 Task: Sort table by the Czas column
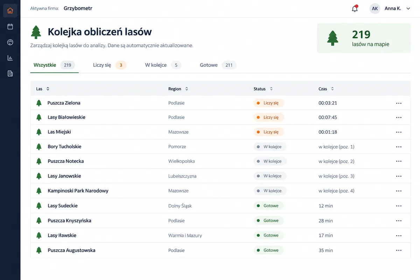(326, 89)
